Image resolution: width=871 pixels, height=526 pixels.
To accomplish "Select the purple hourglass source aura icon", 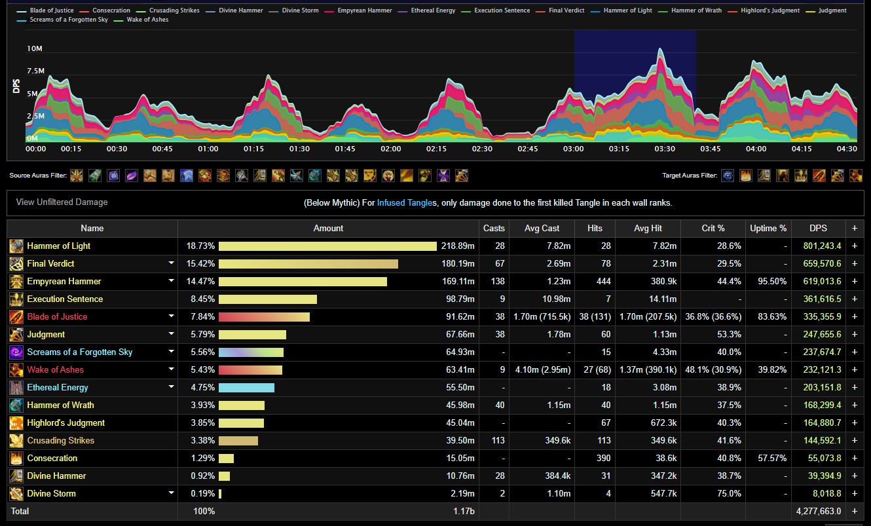I will pyautogui.click(x=443, y=176).
